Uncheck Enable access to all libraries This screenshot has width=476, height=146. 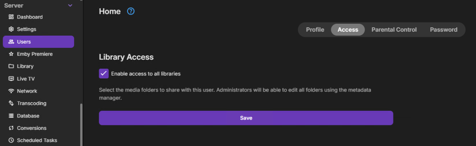pos(104,74)
